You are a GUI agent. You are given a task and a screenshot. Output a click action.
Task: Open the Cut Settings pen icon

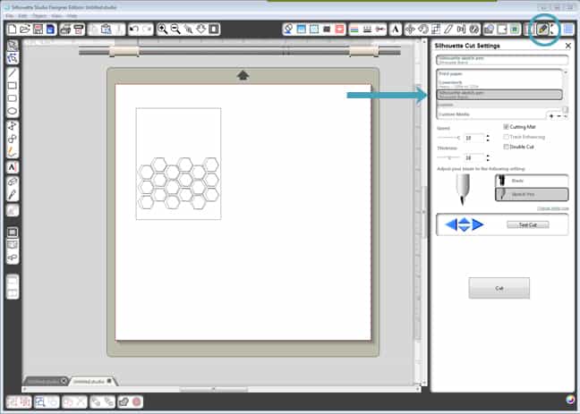tap(542, 30)
